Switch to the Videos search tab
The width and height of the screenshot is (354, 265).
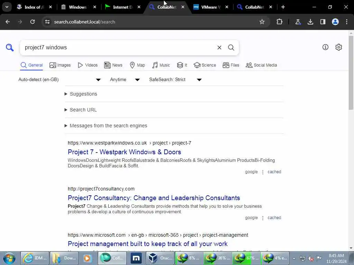pos(87,65)
